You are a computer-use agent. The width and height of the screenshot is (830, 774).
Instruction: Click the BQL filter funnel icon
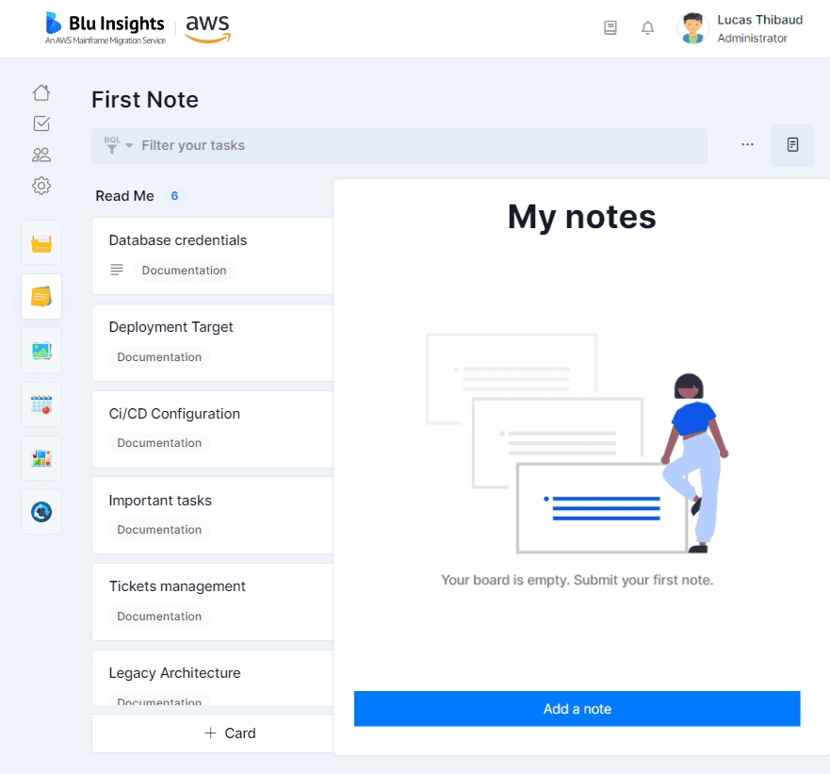tap(112, 146)
